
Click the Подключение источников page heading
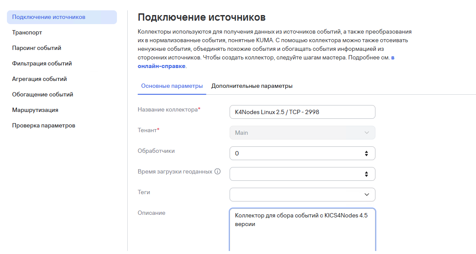(x=202, y=17)
